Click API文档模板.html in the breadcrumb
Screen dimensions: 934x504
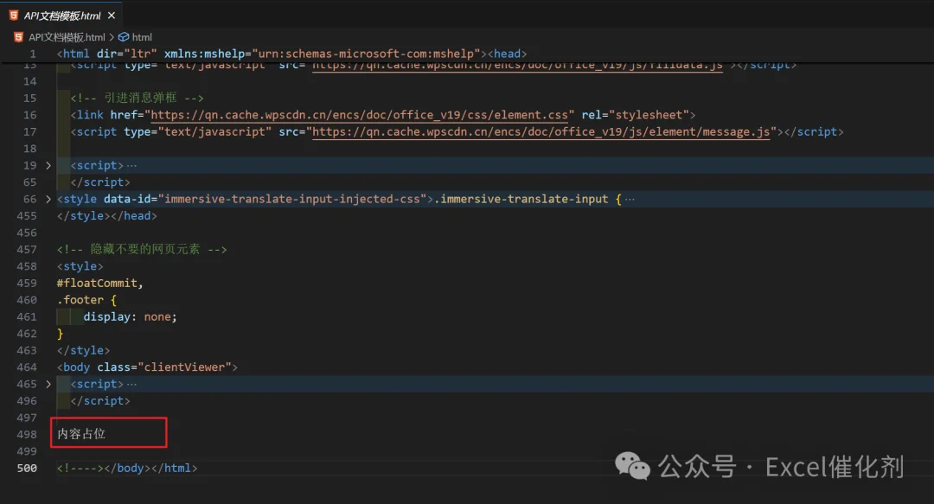[x=67, y=37]
